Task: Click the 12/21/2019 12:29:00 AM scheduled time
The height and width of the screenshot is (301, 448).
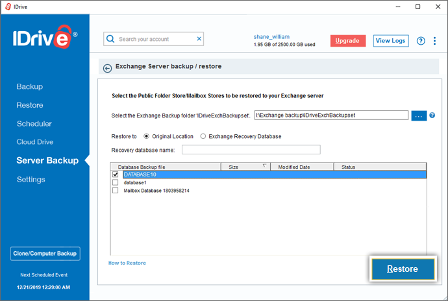Action: tap(44, 287)
